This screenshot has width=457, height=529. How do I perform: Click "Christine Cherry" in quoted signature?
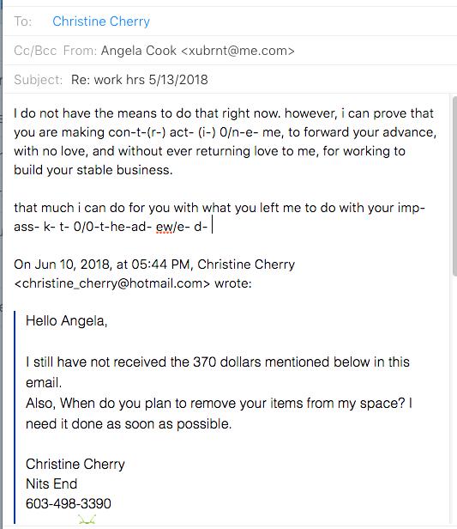point(75,465)
